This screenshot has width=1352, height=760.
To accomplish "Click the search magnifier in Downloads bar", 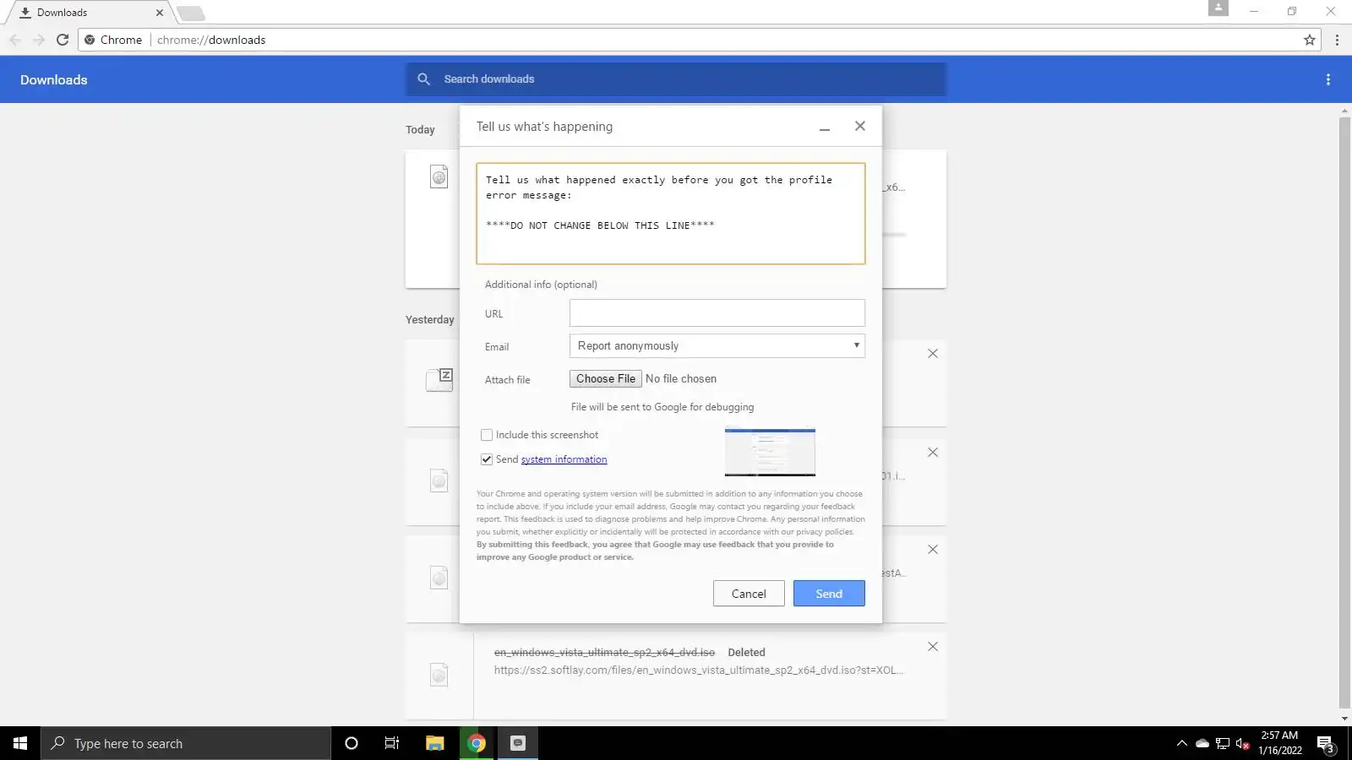I will click(x=424, y=79).
